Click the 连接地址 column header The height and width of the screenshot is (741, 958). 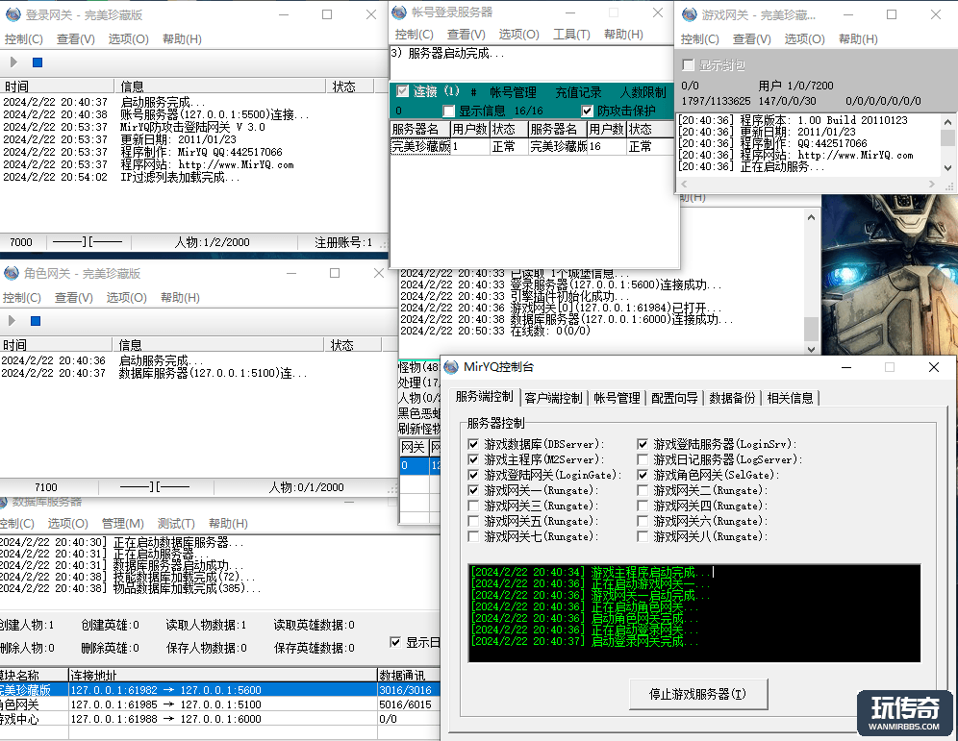coord(222,675)
